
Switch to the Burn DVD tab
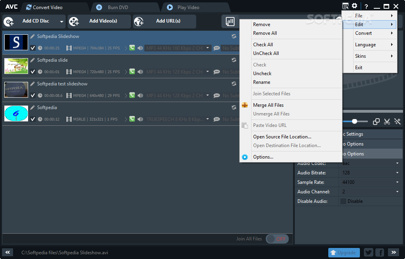[x=125, y=8]
